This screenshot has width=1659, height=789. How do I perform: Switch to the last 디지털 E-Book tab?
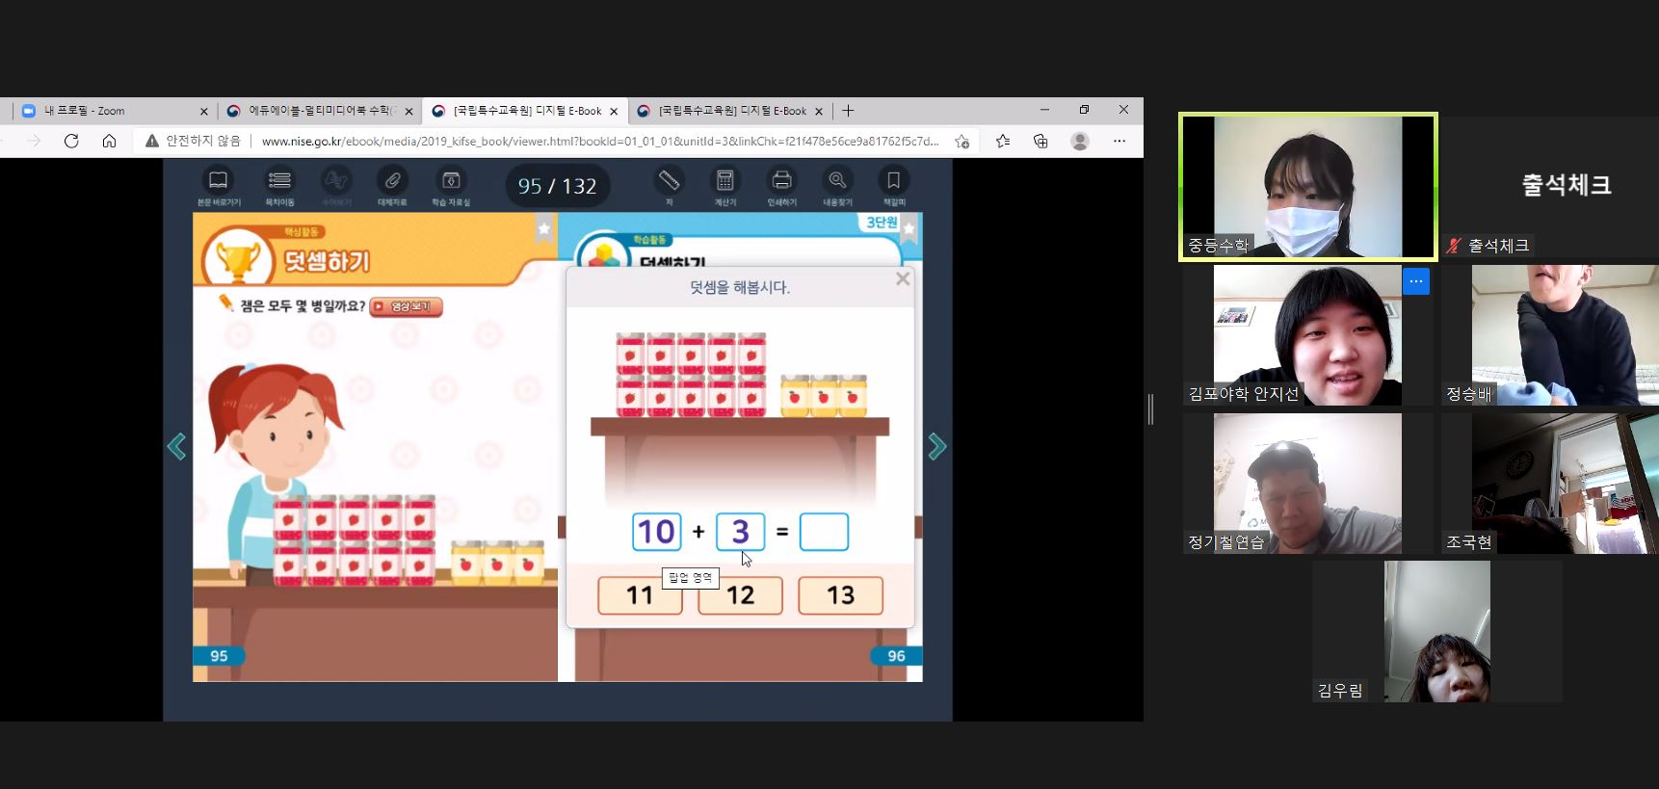pos(730,111)
